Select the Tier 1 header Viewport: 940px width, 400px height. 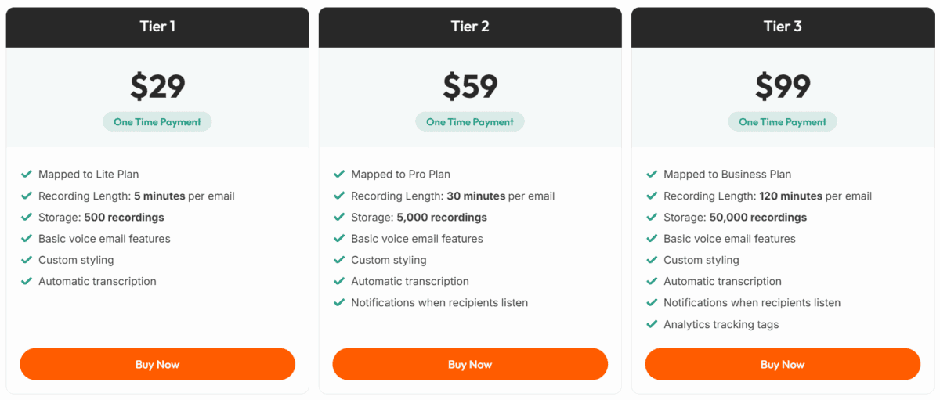pos(157,27)
